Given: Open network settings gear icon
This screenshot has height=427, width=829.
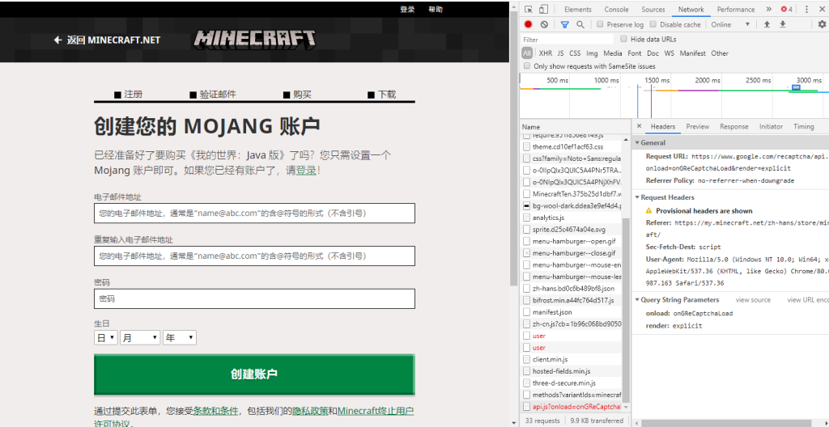Looking at the screenshot, I should [x=822, y=25].
